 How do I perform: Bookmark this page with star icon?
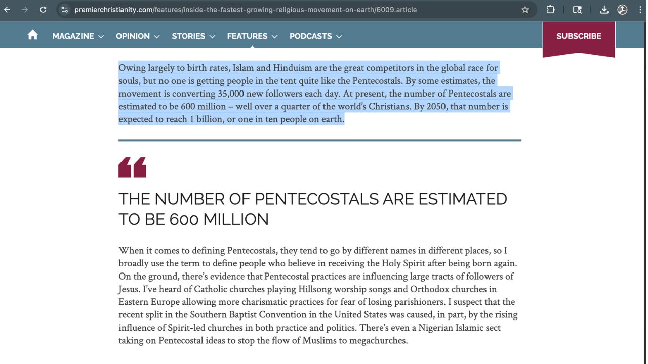pyautogui.click(x=525, y=10)
